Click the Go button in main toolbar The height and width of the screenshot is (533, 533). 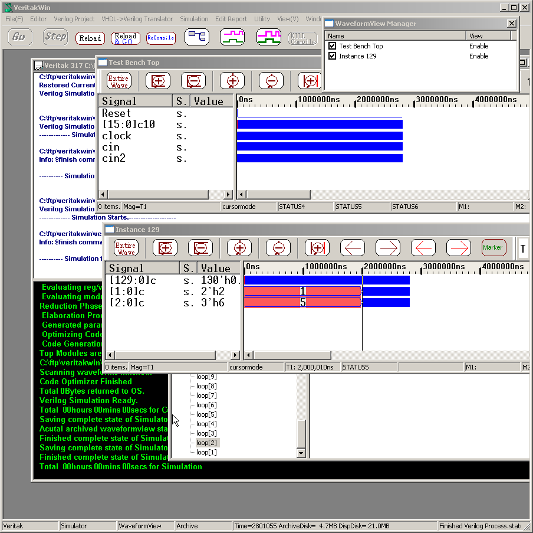(20, 37)
